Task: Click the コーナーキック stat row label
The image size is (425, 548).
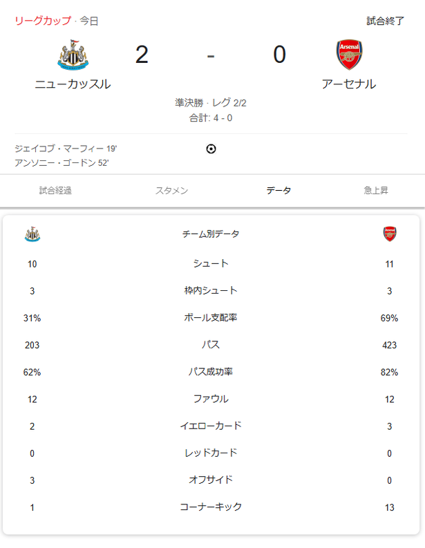Action: 211,507
